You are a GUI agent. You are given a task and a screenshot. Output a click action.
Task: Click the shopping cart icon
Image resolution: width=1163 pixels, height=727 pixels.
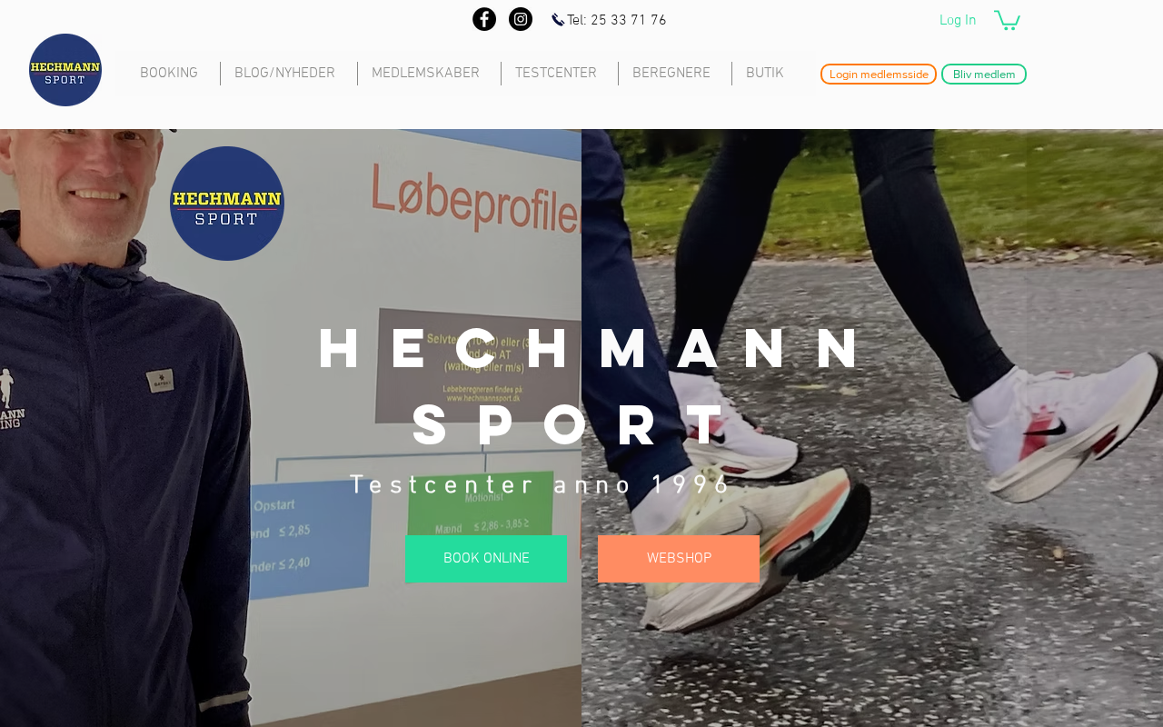tap(1007, 20)
